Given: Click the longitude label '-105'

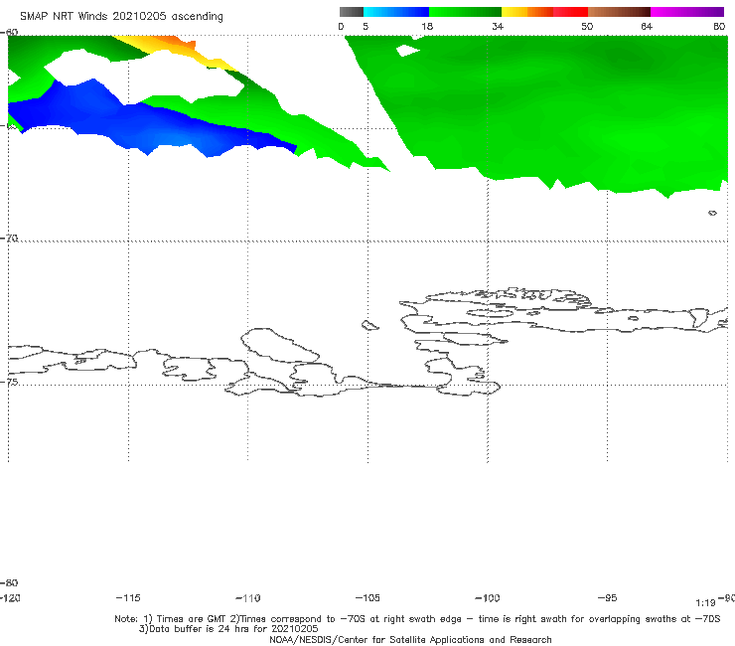Looking at the screenshot, I should point(367,597).
